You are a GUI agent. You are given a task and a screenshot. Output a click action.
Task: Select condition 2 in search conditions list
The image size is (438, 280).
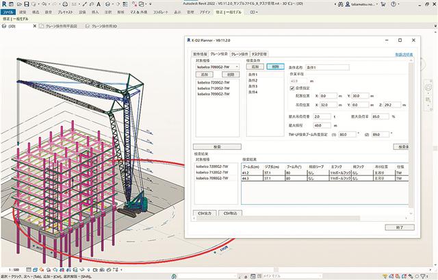[x=265, y=81]
